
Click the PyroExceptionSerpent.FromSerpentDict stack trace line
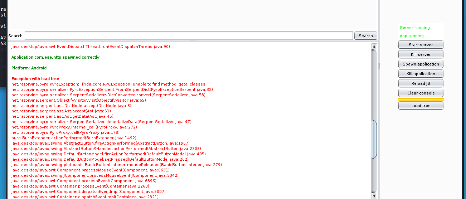112,89
